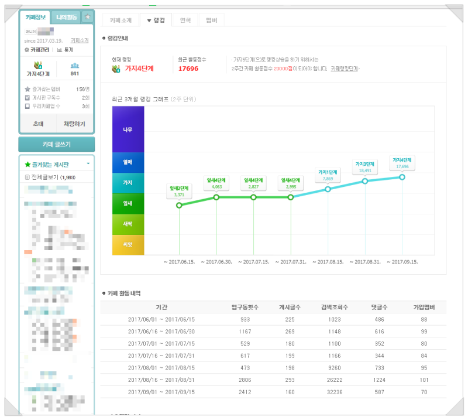Click the members count people icon
This screenshot has width=468, height=420.
(x=75, y=66)
